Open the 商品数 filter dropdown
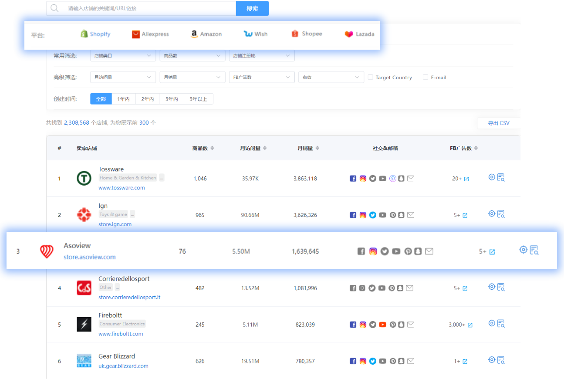564x379 pixels. (192, 56)
